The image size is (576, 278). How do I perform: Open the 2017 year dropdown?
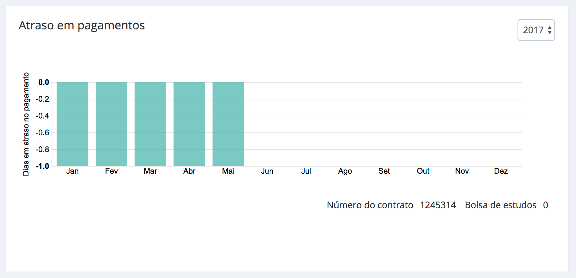point(536,30)
